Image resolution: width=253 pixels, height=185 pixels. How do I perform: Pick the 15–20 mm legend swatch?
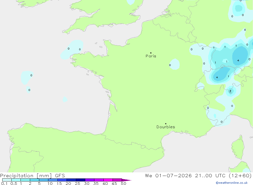(x=62, y=180)
